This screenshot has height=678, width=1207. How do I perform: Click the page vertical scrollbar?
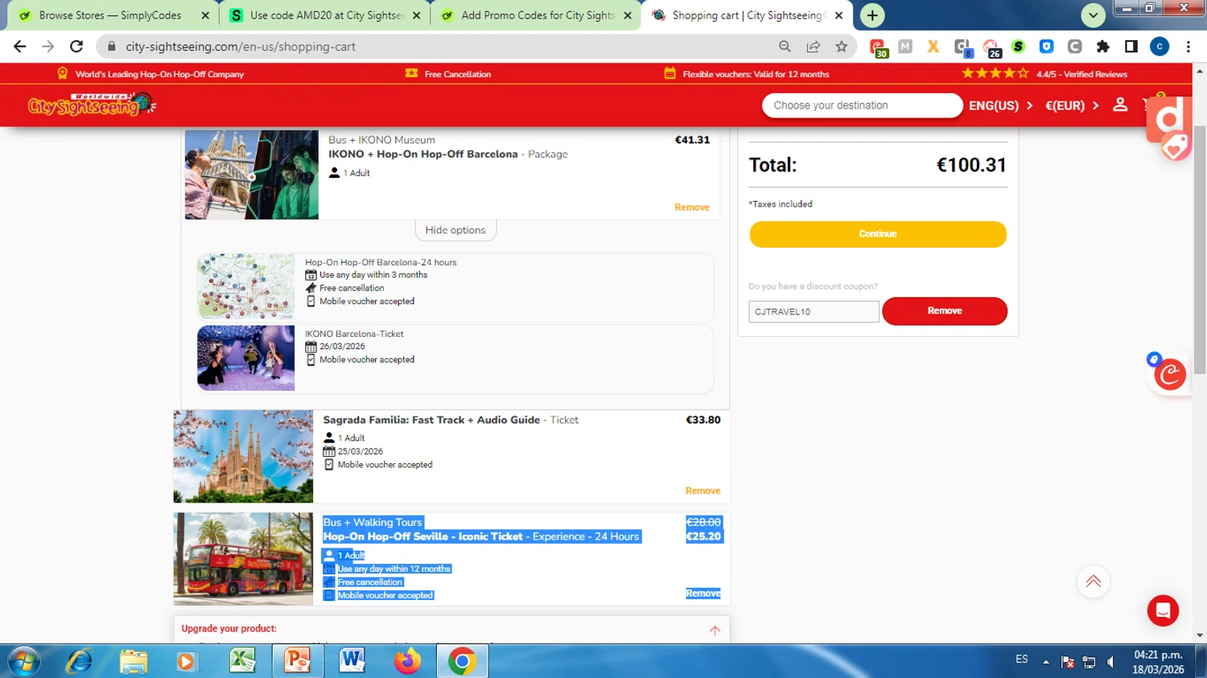tap(1200, 249)
